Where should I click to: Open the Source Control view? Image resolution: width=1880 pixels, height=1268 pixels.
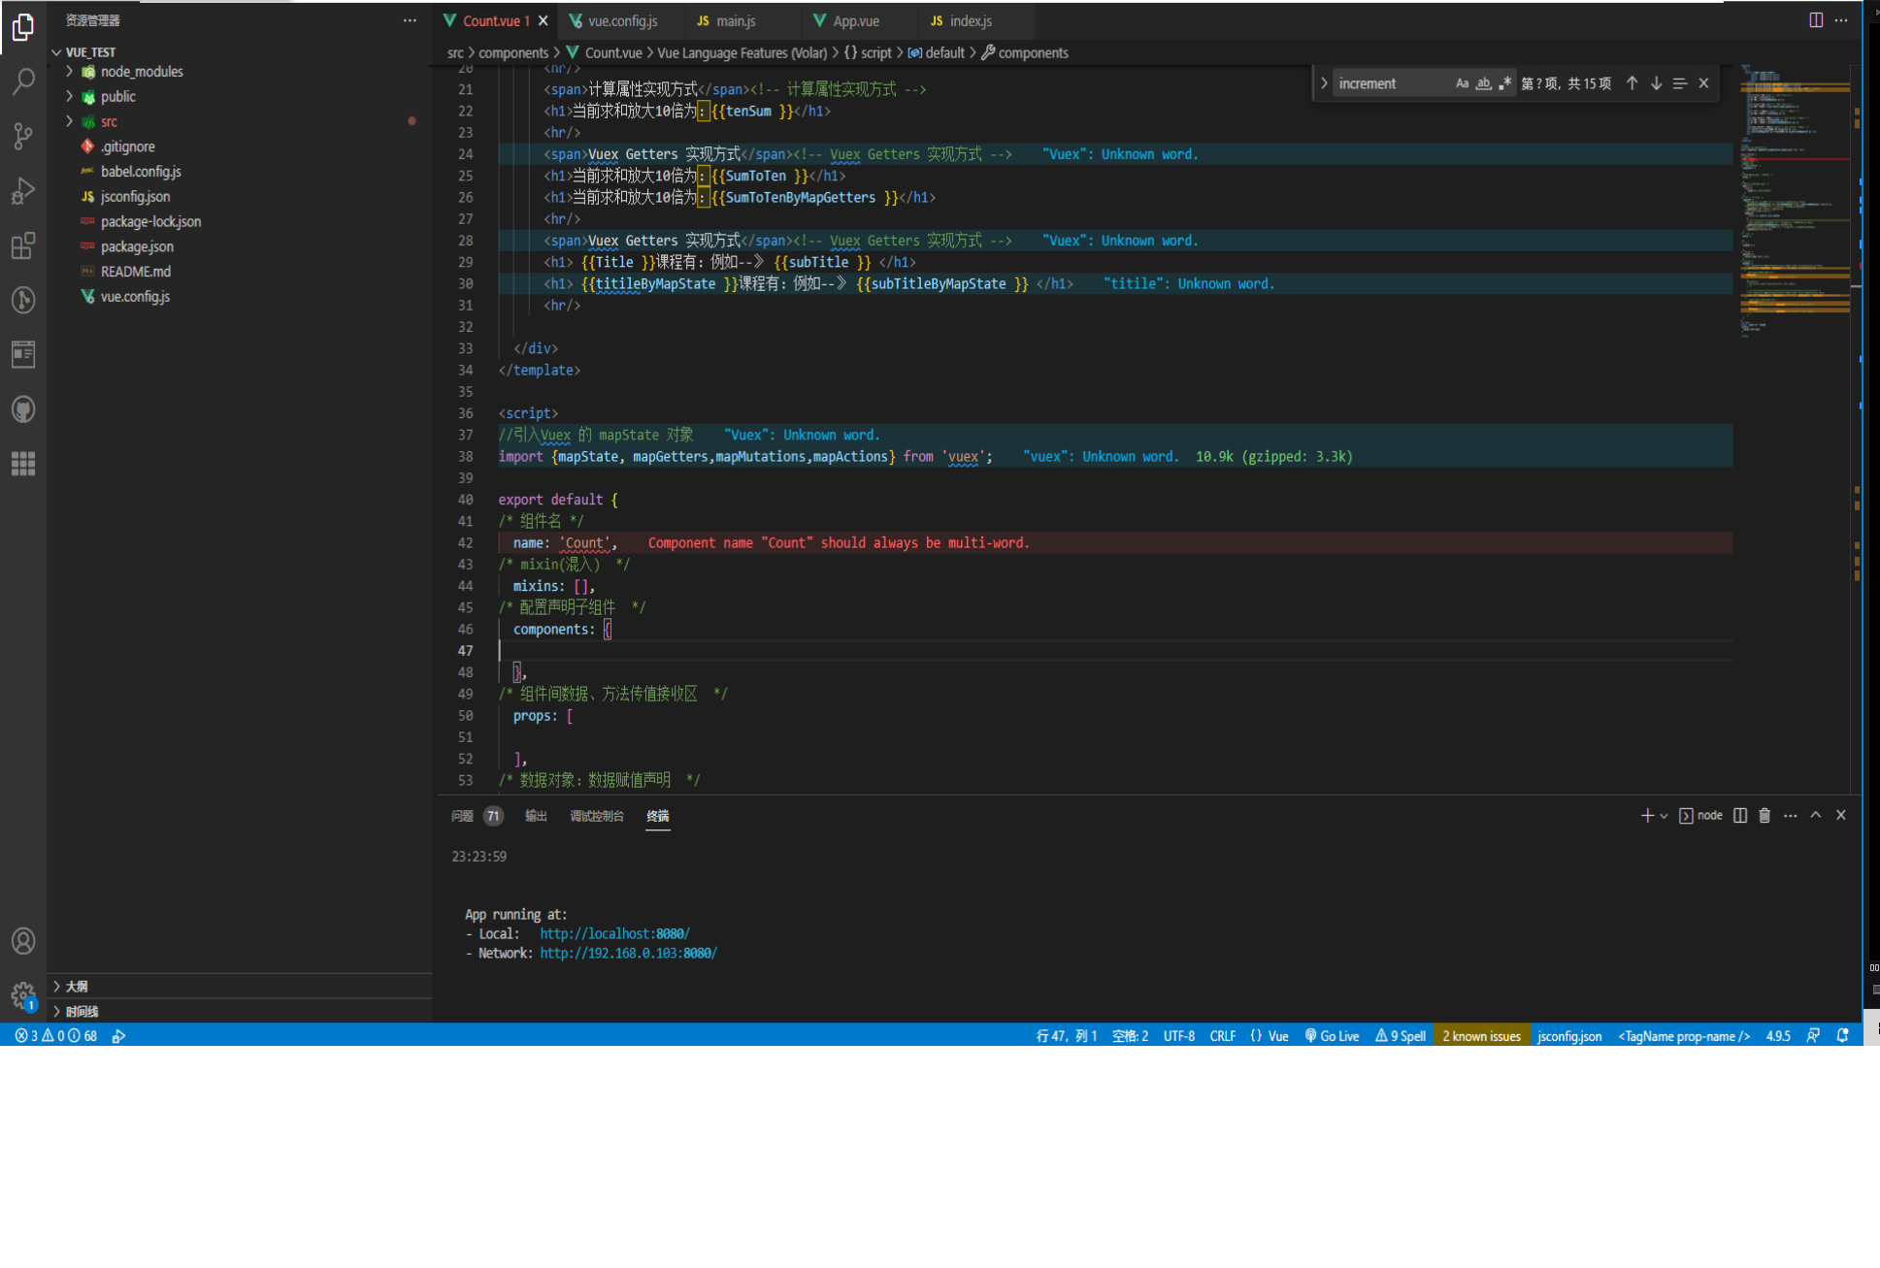pos(23,136)
